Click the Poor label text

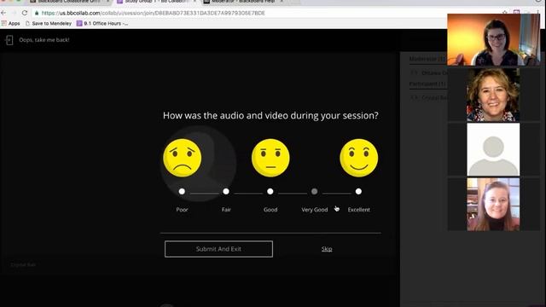pyautogui.click(x=182, y=210)
